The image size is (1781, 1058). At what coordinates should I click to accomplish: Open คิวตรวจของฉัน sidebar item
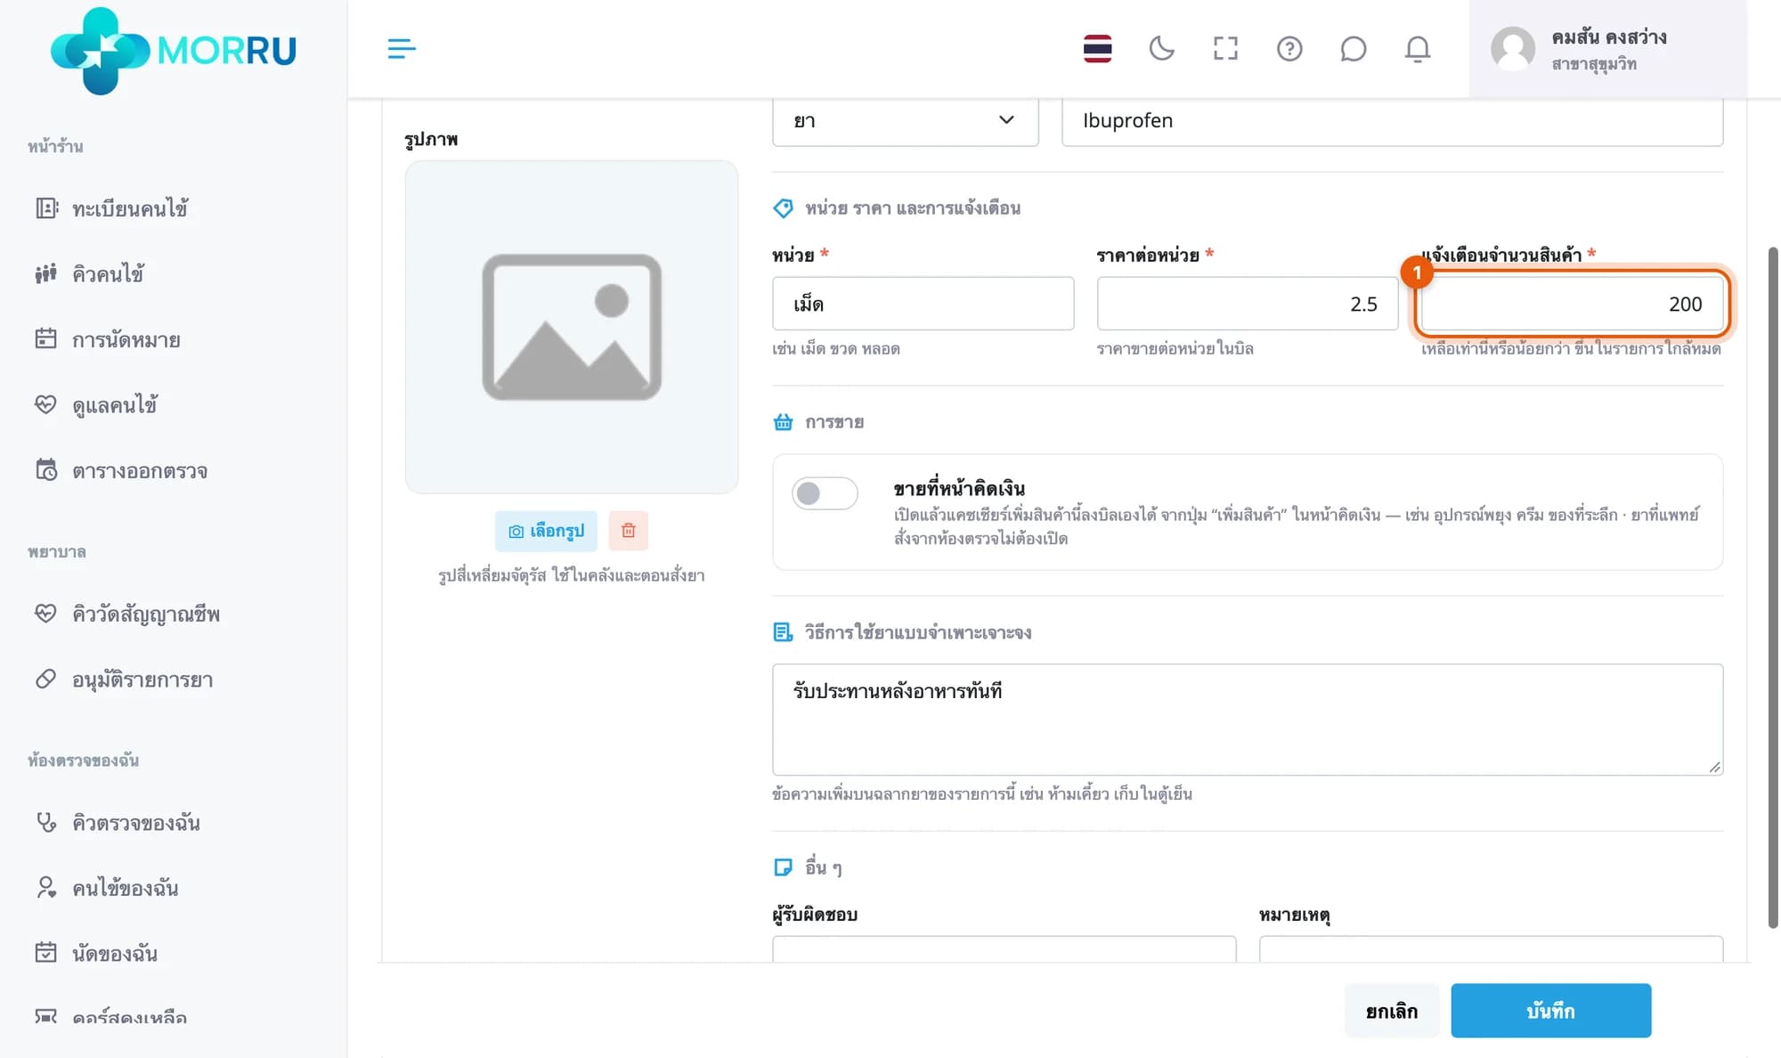pyautogui.click(x=118, y=822)
